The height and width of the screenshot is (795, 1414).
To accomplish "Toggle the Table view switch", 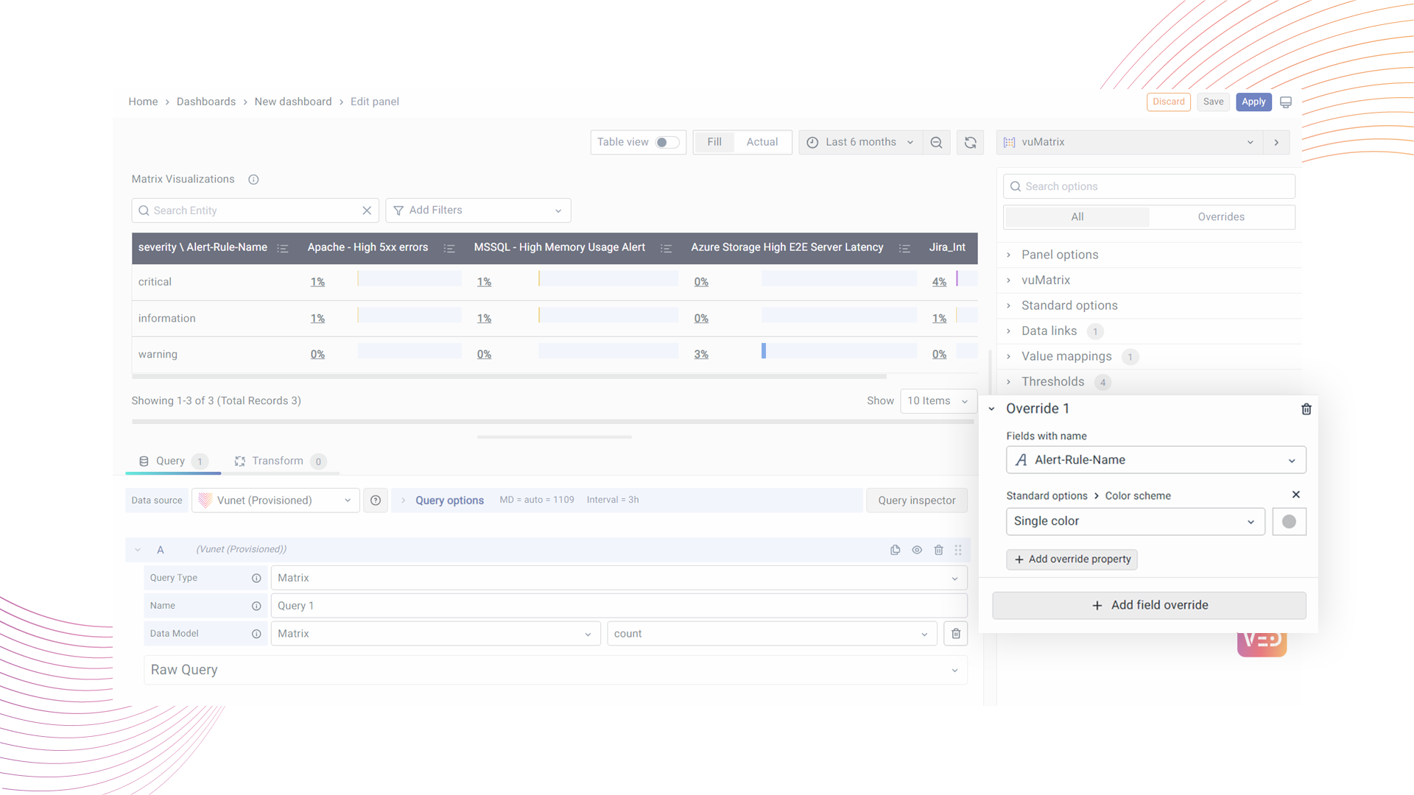I will (667, 143).
